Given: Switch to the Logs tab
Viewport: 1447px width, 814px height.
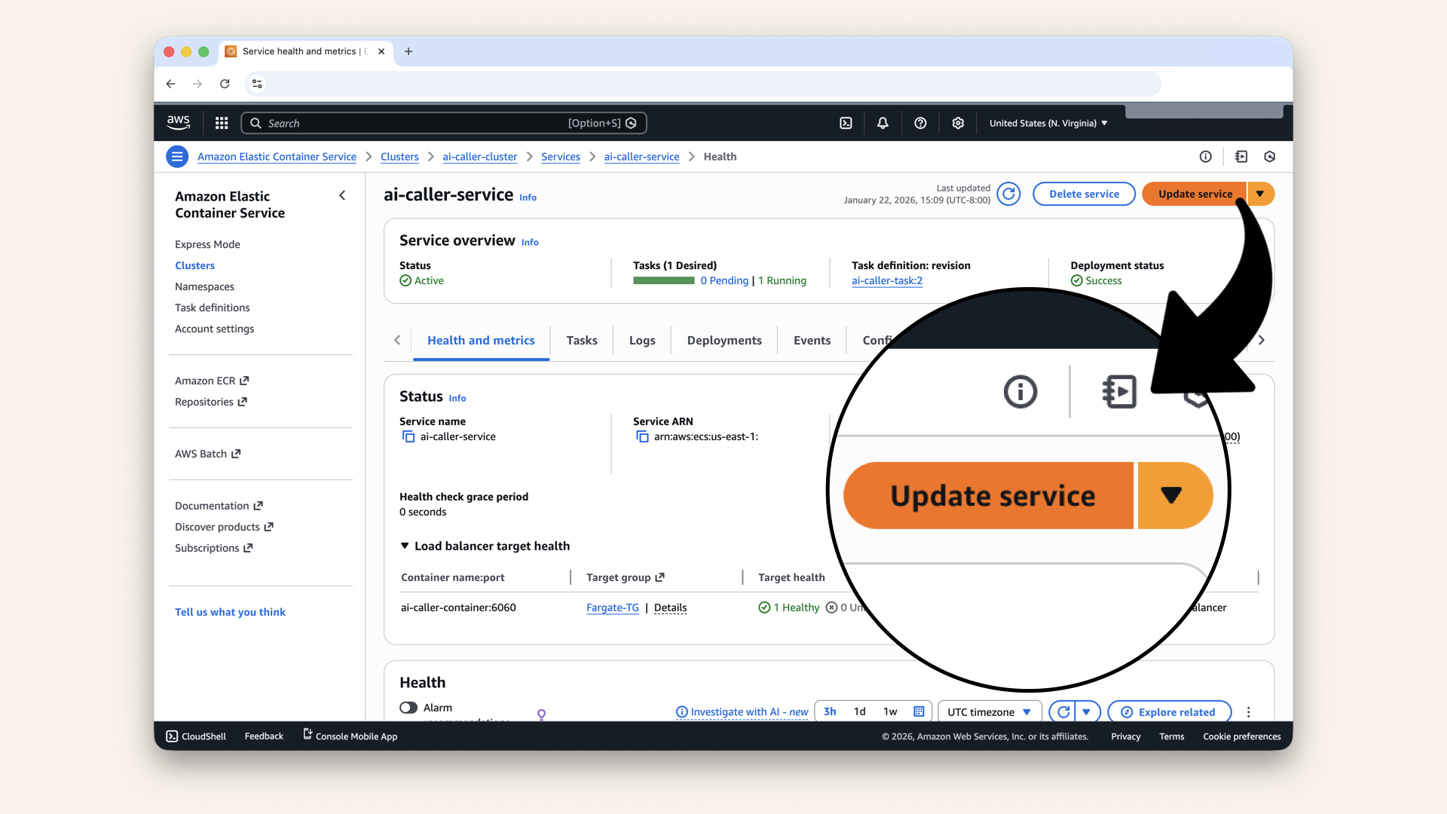Looking at the screenshot, I should (641, 341).
